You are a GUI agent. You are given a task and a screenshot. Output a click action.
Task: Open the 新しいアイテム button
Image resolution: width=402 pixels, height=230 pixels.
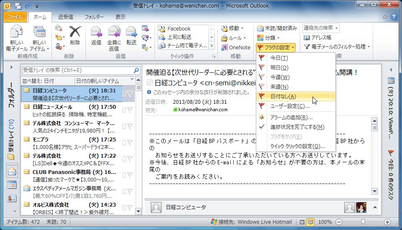(39, 38)
